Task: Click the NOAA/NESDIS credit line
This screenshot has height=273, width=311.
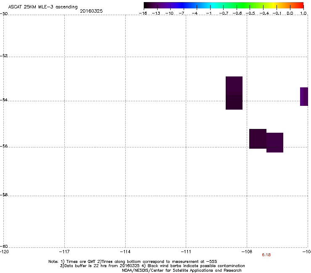Action: [x=182, y=270]
